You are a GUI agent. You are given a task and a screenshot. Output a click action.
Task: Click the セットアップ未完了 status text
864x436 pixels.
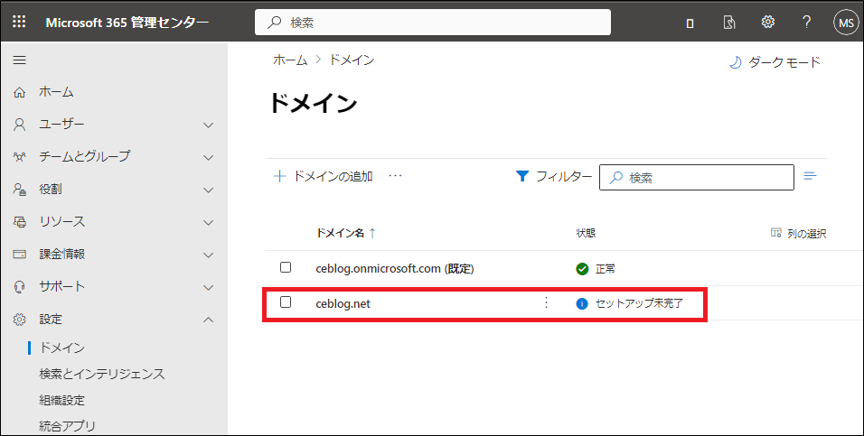tap(639, 303)
